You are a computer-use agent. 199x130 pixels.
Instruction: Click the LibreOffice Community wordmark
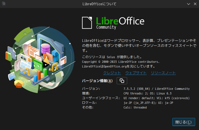click(120, 23)
